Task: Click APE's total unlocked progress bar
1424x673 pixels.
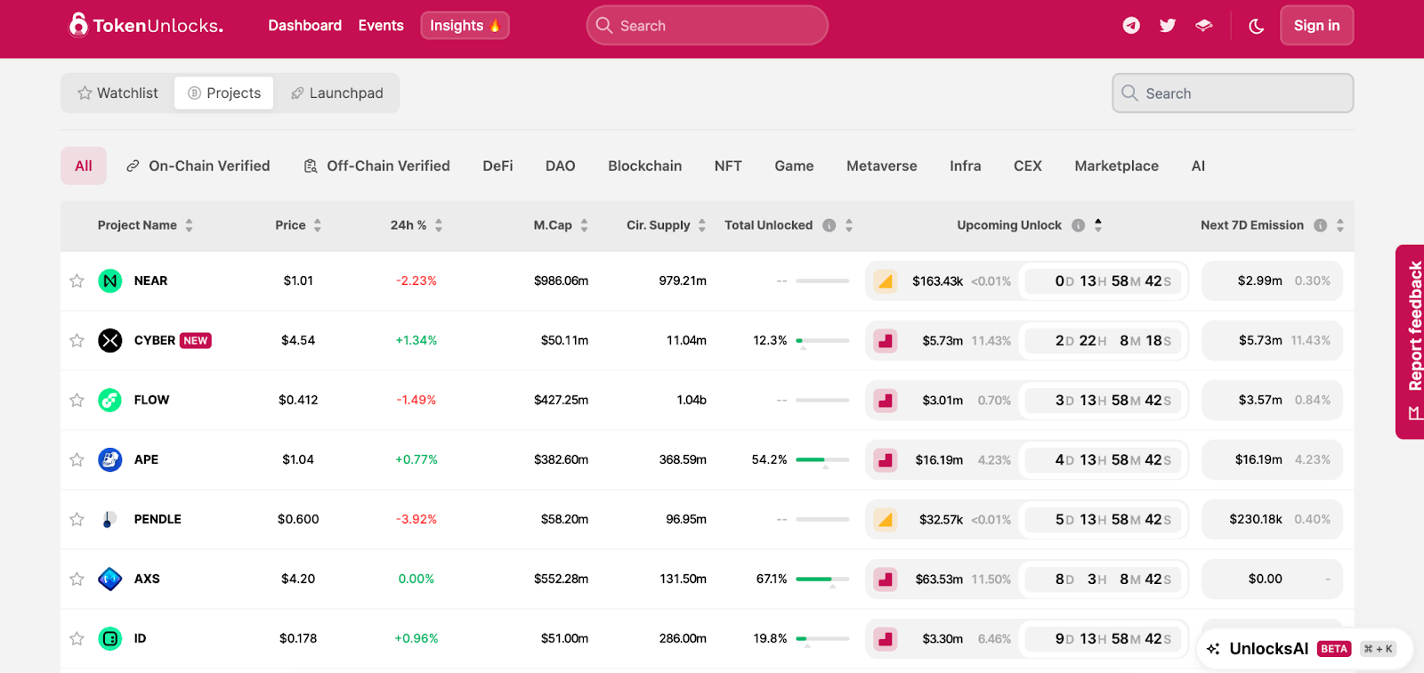Action: pos(822,460)
